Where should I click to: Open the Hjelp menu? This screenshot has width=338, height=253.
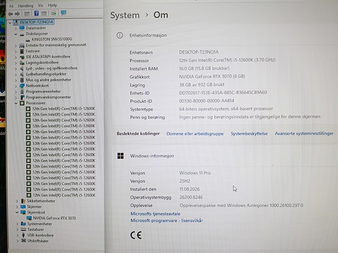[x=52, y=5]
